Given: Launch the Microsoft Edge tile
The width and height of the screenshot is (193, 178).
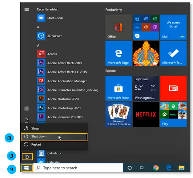Looking at the screenshot, I should point(118,53).
